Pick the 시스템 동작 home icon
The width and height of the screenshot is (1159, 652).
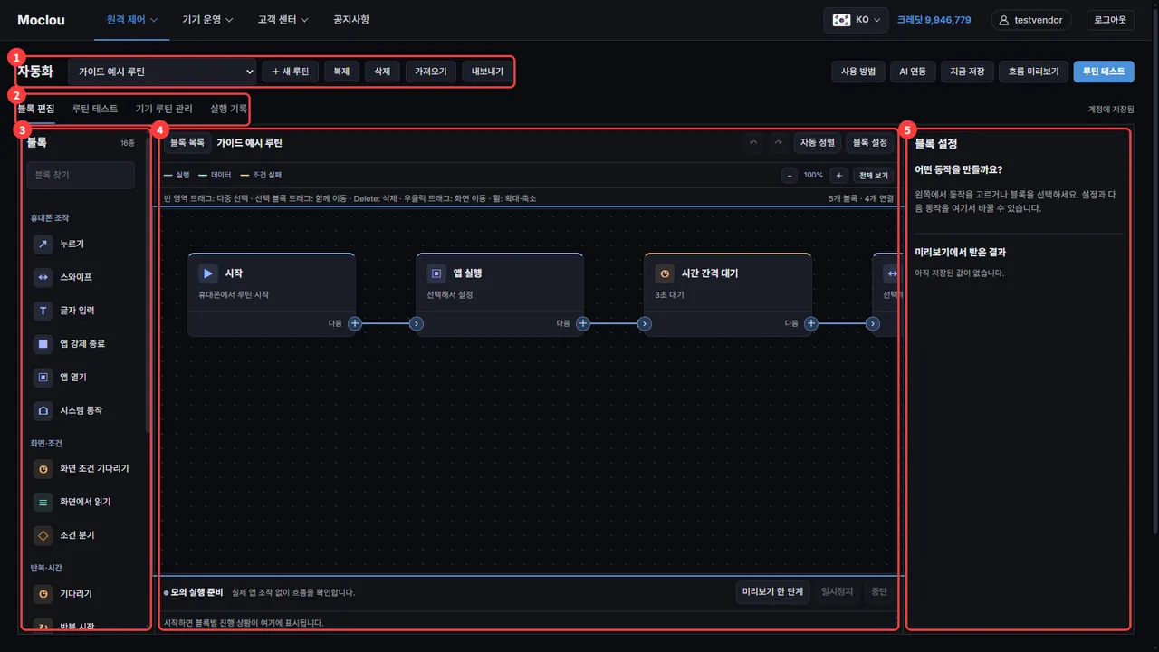click(43, 410)
